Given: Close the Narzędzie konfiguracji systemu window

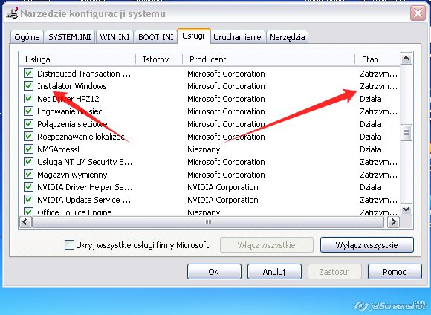Looking at the screenshot, I should point(418,13).
